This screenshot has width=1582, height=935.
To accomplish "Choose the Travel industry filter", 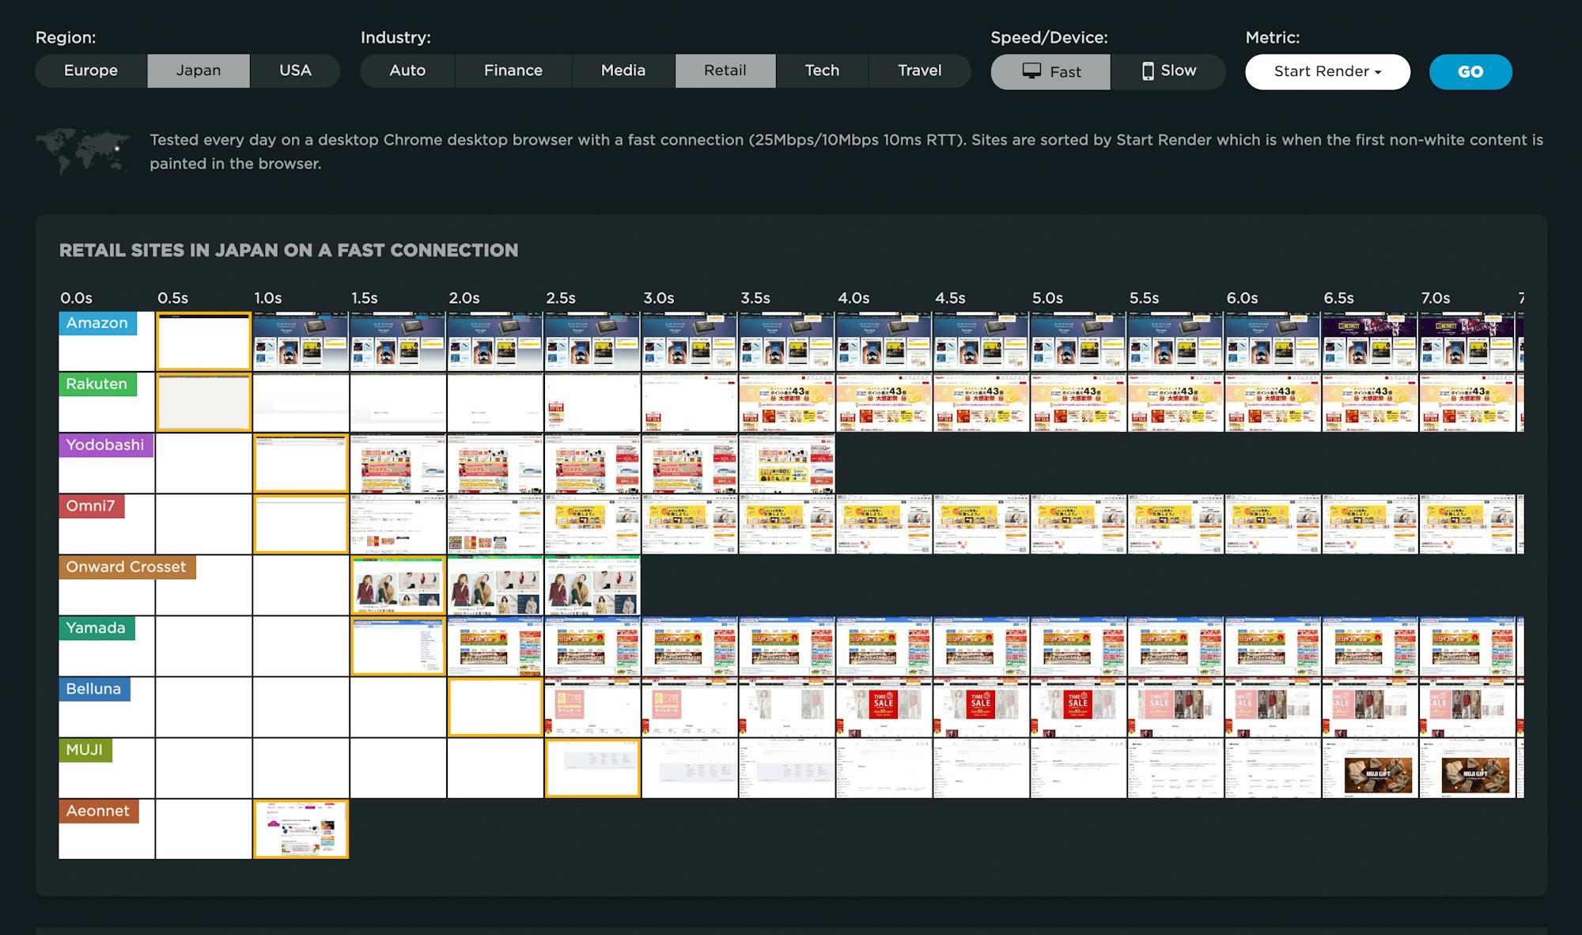I will click(920, 70).
